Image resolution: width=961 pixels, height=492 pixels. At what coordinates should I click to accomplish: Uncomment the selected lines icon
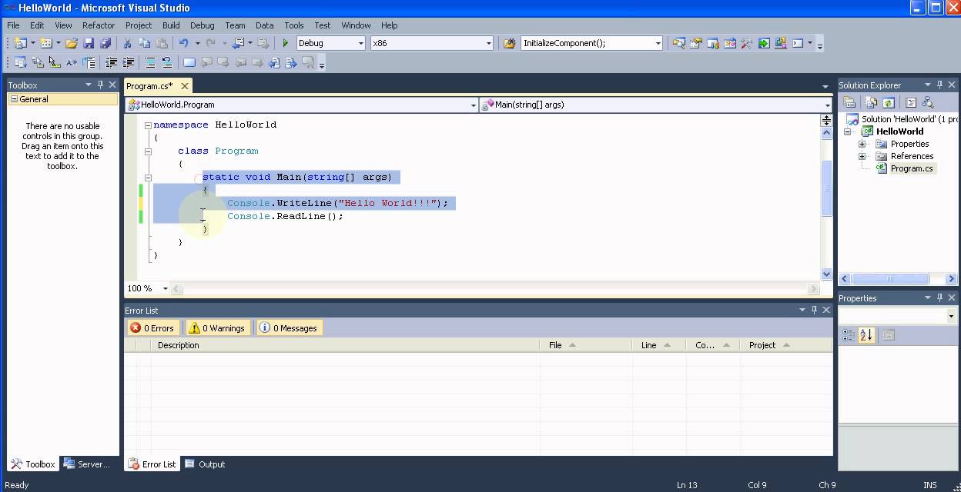pos(166,62)
